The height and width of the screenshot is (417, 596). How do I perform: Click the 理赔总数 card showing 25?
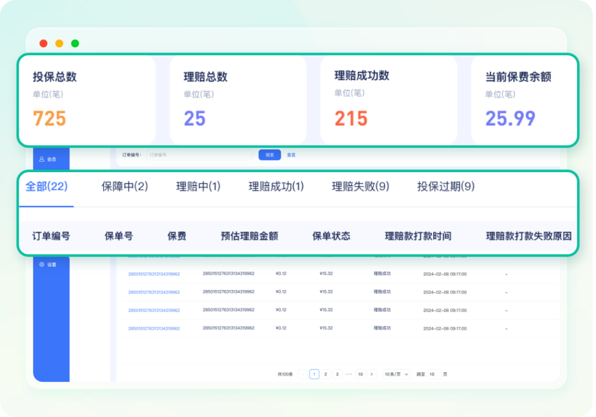[x=238, y=100]
